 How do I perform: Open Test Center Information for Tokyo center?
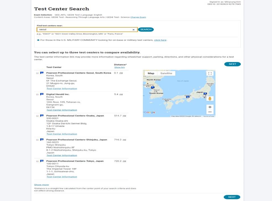coord(62,177)
